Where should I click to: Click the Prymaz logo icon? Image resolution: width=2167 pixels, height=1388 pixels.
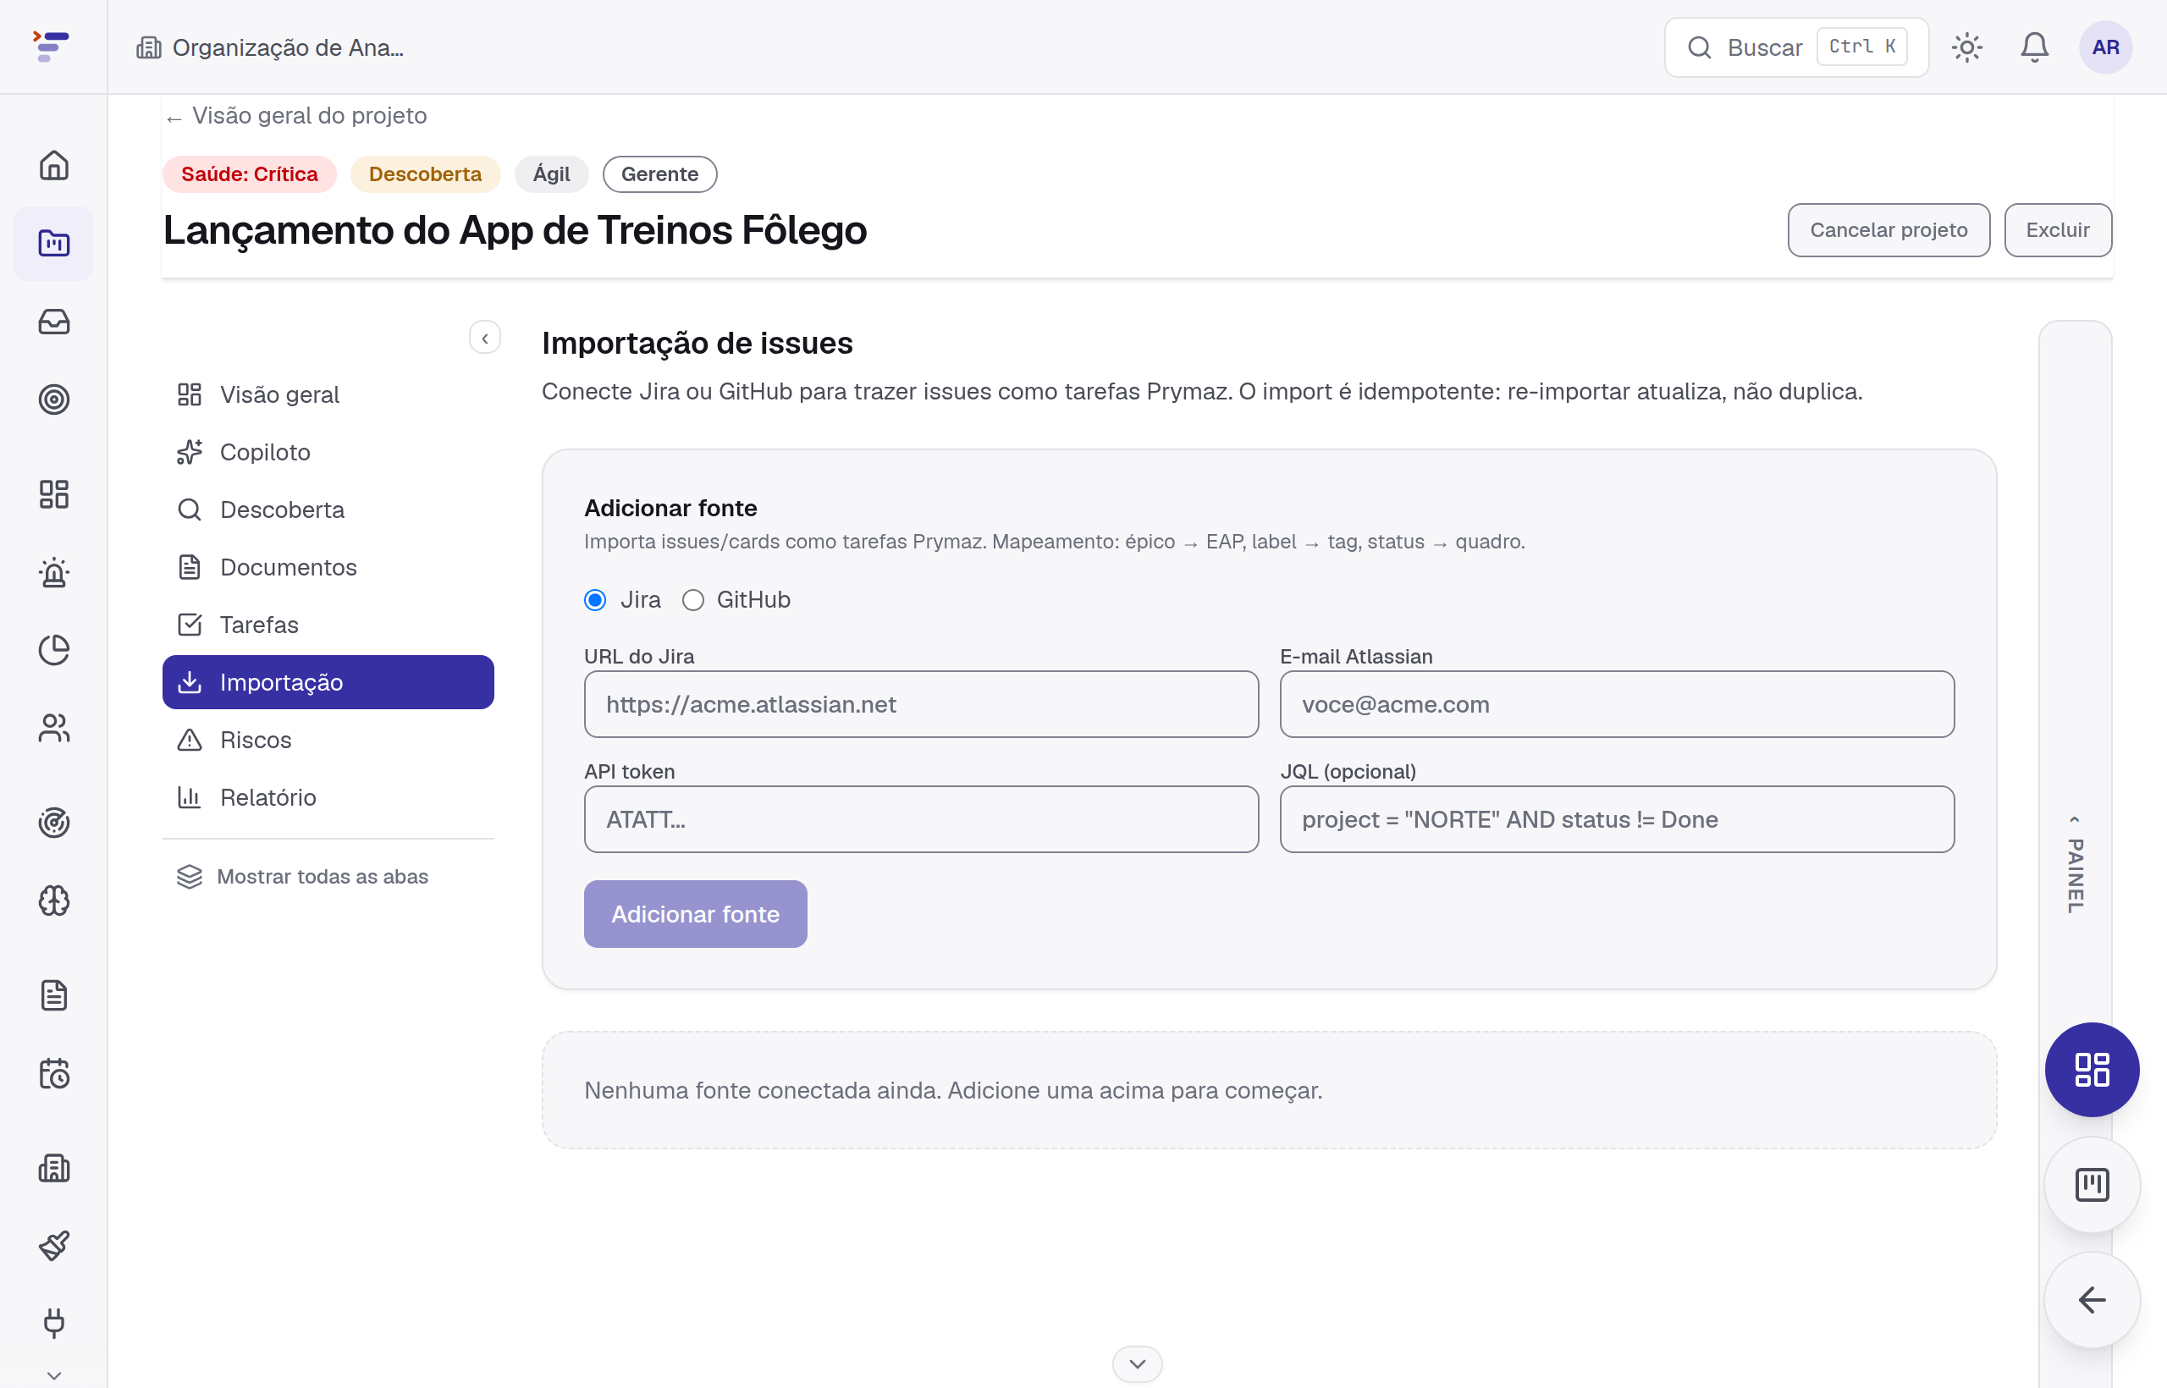(x=52, y=46)
